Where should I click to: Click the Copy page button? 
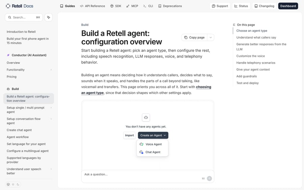[x=195, y=37]
